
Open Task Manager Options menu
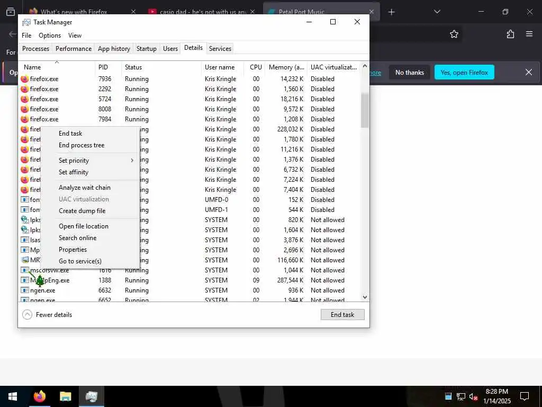tap(50, 36)
